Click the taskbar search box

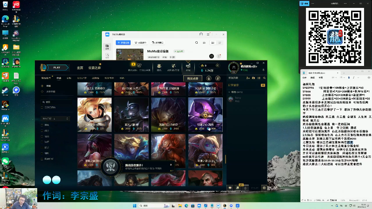pos(155,206)
